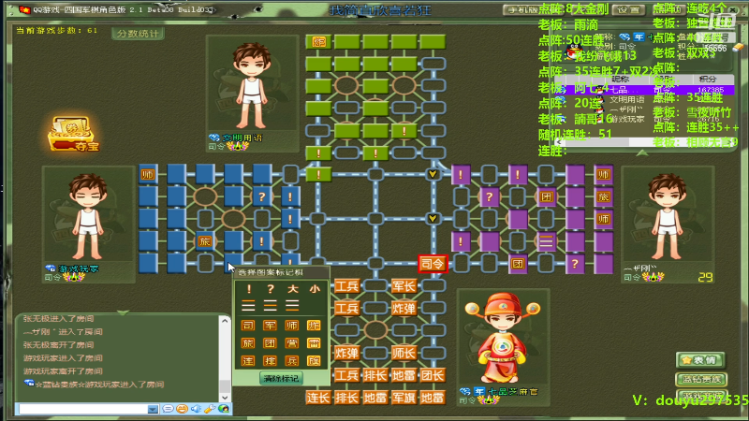The image size is (749, 421).
Task: Click the 表情 emoticon button
Action: (700, 360)
